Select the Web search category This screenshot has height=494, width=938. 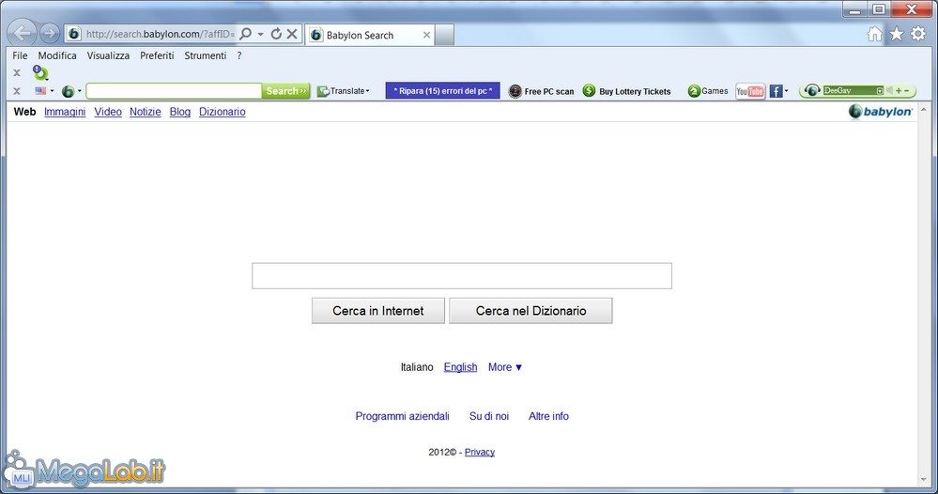click(24, 112)
